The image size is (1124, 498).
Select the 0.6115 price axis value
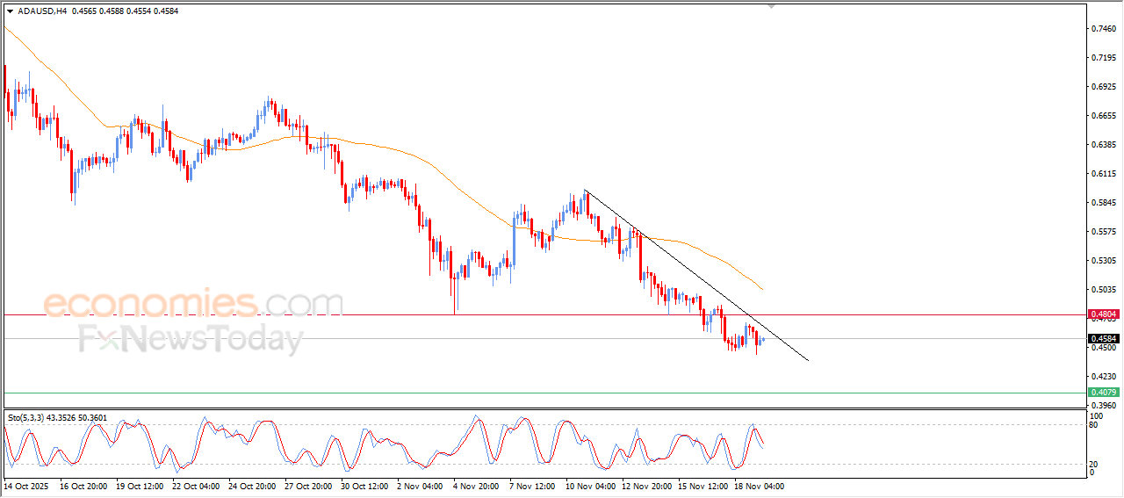tap(1103, 174)
